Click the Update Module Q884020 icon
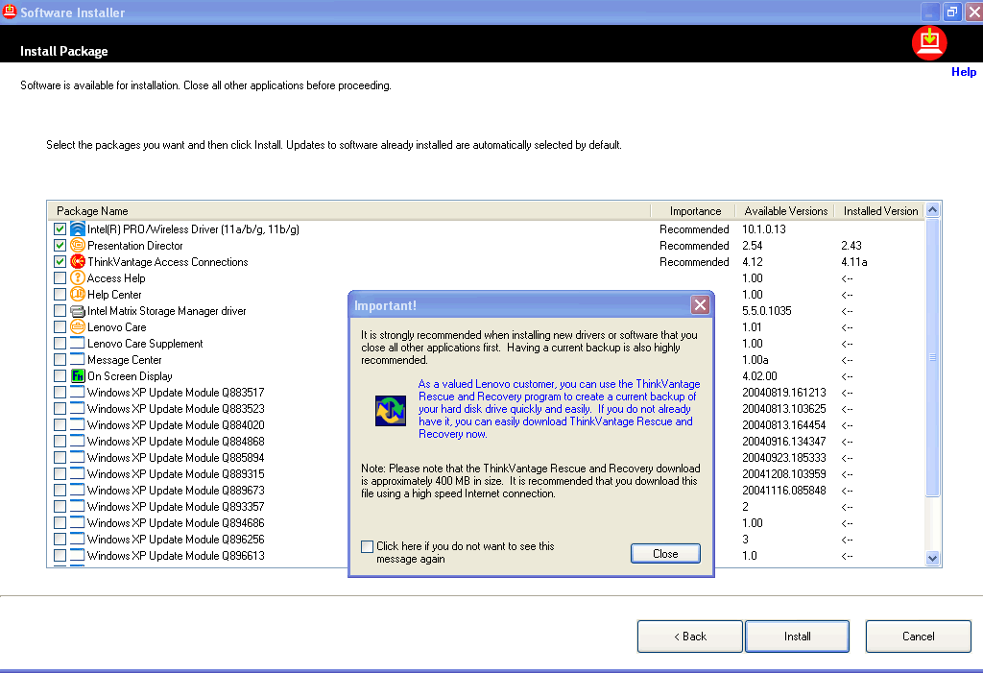 pyautogui.click(x=77, y=424)
